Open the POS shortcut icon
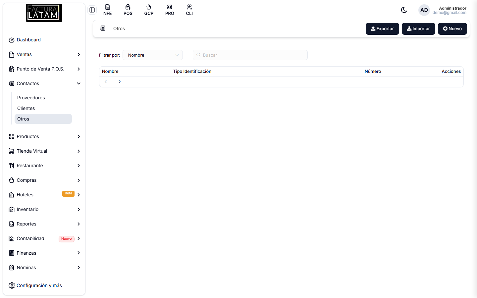This screenshot has height=298, width=477. point(128,10)
